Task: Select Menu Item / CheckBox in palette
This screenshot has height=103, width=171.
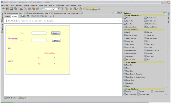Action: [x=133, y=74]
